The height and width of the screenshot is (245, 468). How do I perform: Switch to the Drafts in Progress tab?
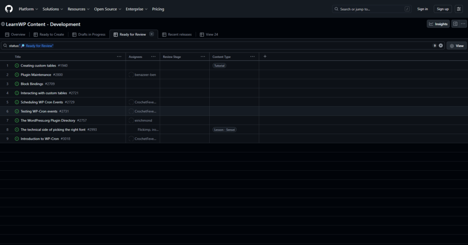(x=89, y=34)
